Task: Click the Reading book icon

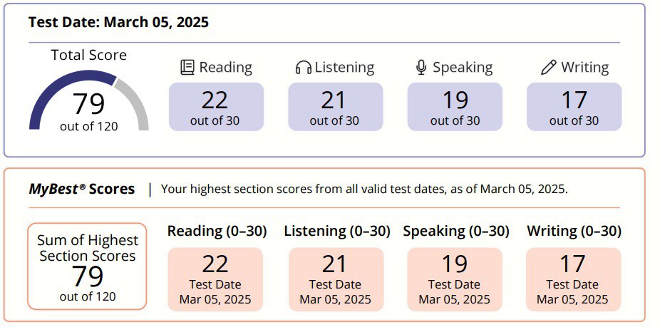Action: point(187,68)
